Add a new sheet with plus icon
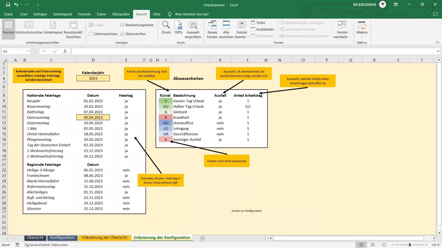This screenshot has width=442, height=248. tap(202, 238)
